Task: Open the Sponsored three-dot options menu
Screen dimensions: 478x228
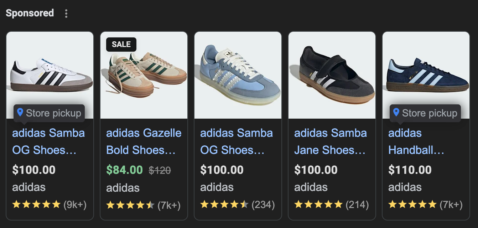Action: (x=66, y=14)
